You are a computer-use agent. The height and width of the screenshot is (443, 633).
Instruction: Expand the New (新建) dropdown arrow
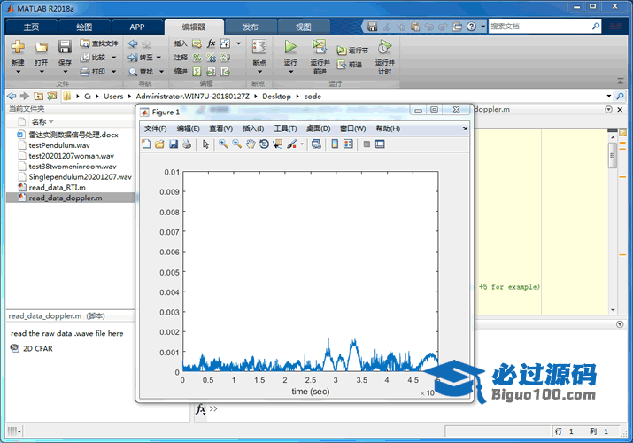click(18, 72)
